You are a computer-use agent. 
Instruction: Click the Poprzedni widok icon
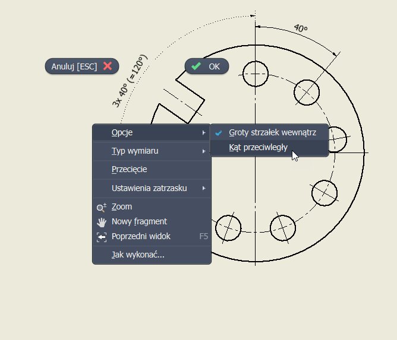[101, 237]
